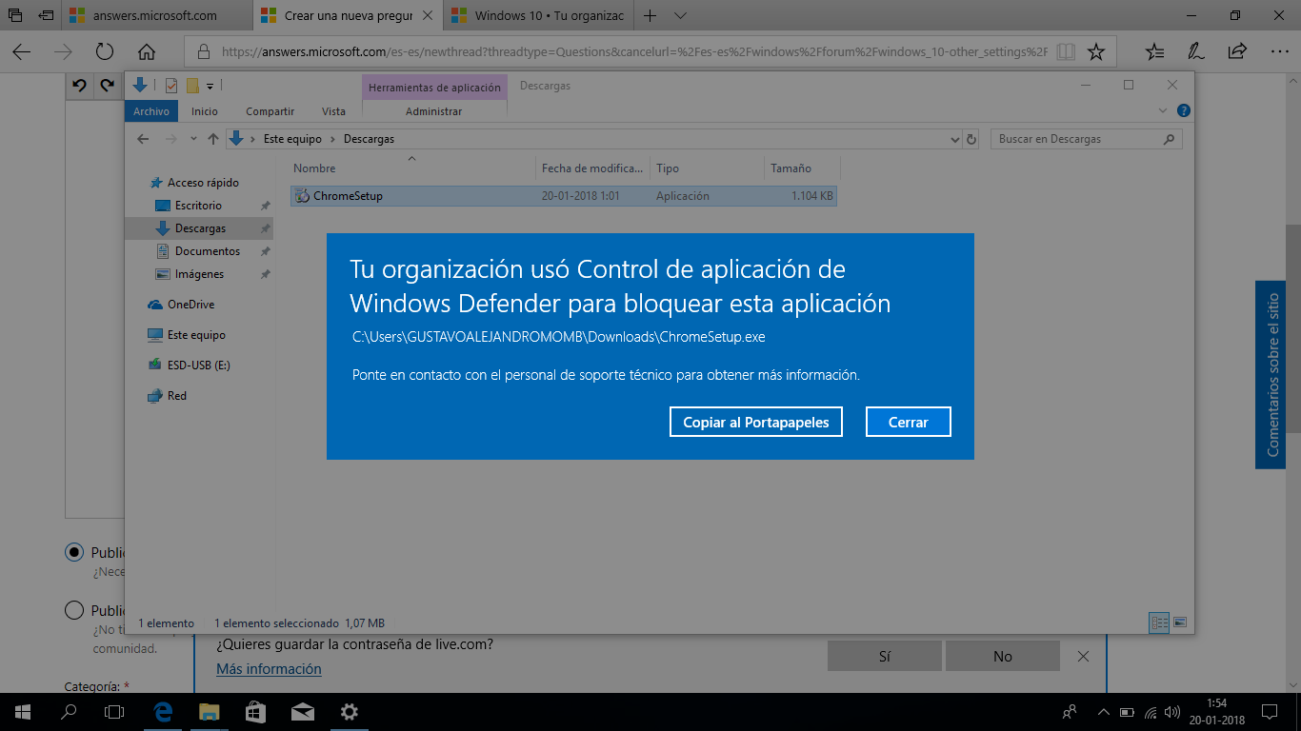Switch to the Windows 10 Tu organizac tab
The image size is (1301, 731).
(539, 15)
